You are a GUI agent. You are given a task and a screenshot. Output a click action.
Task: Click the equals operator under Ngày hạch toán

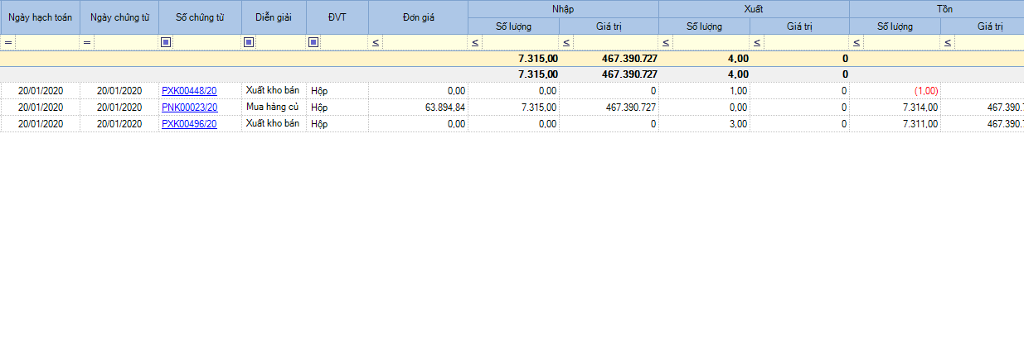[8, 42]
